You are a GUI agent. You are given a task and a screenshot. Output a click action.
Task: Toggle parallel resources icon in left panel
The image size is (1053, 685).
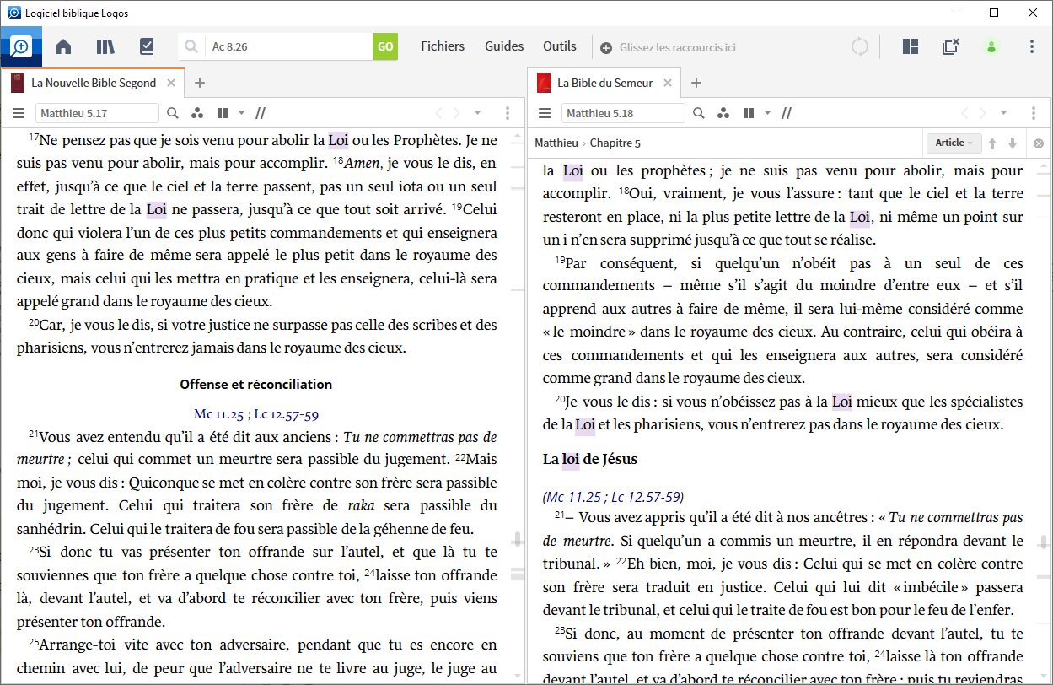point(223,113)
